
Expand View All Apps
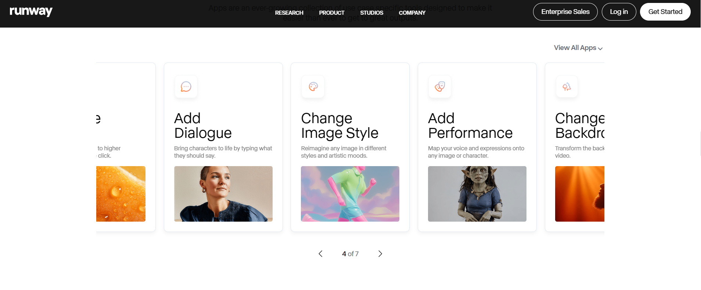click(x=578, y=48)
